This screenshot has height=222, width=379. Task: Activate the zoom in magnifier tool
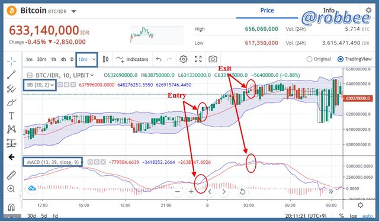tap(11, 189)
